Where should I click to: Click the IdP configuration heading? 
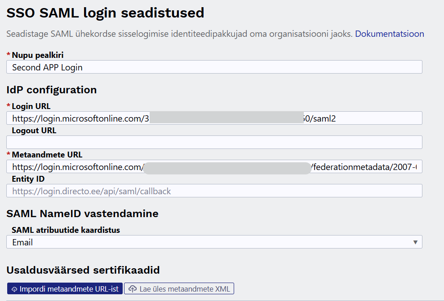[52, 90]
